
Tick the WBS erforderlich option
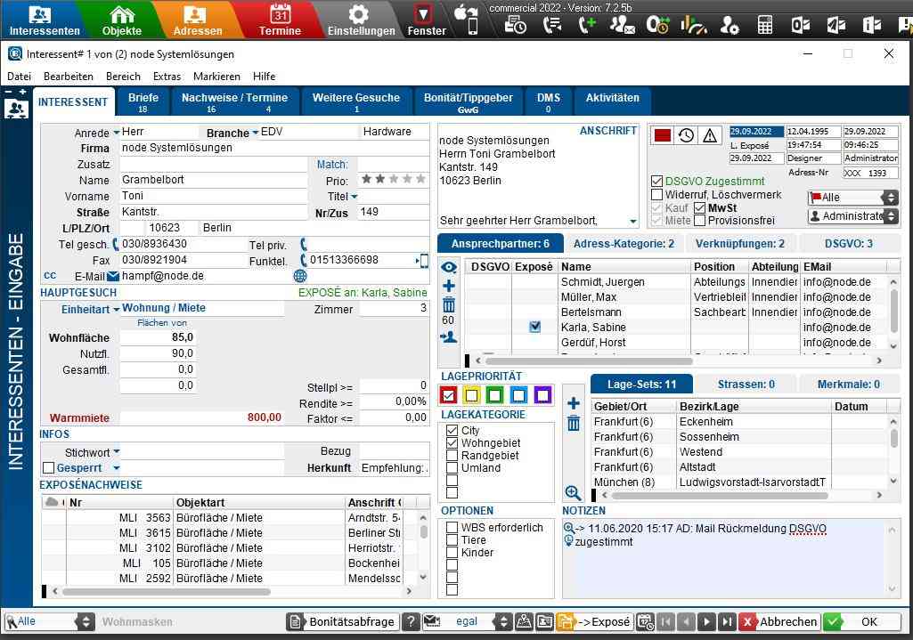pos(452,528)
